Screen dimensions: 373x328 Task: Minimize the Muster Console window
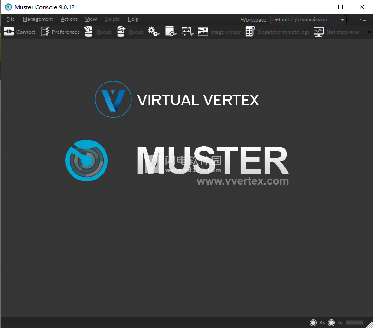point(320,7)
